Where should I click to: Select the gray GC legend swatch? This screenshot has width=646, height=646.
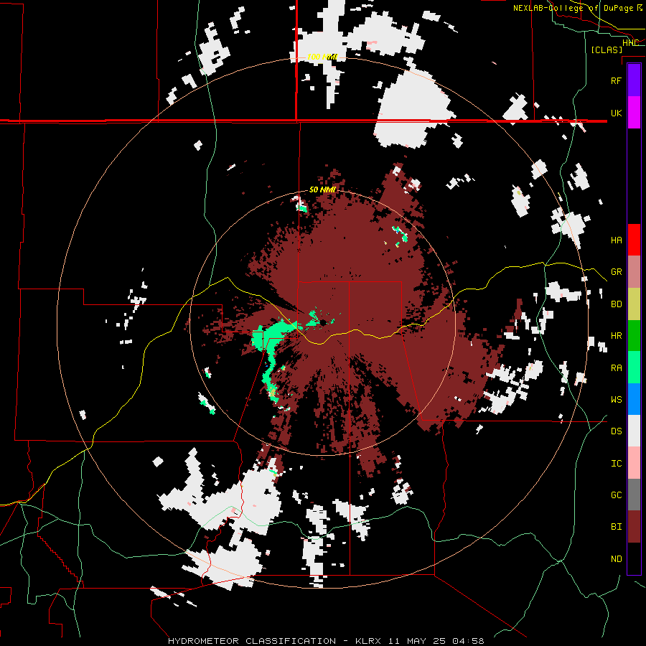(x=634, y=495)
